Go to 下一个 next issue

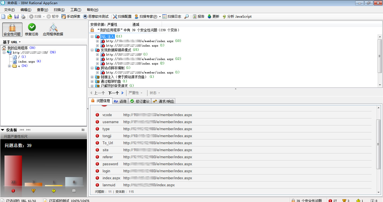tap(116, 93)
